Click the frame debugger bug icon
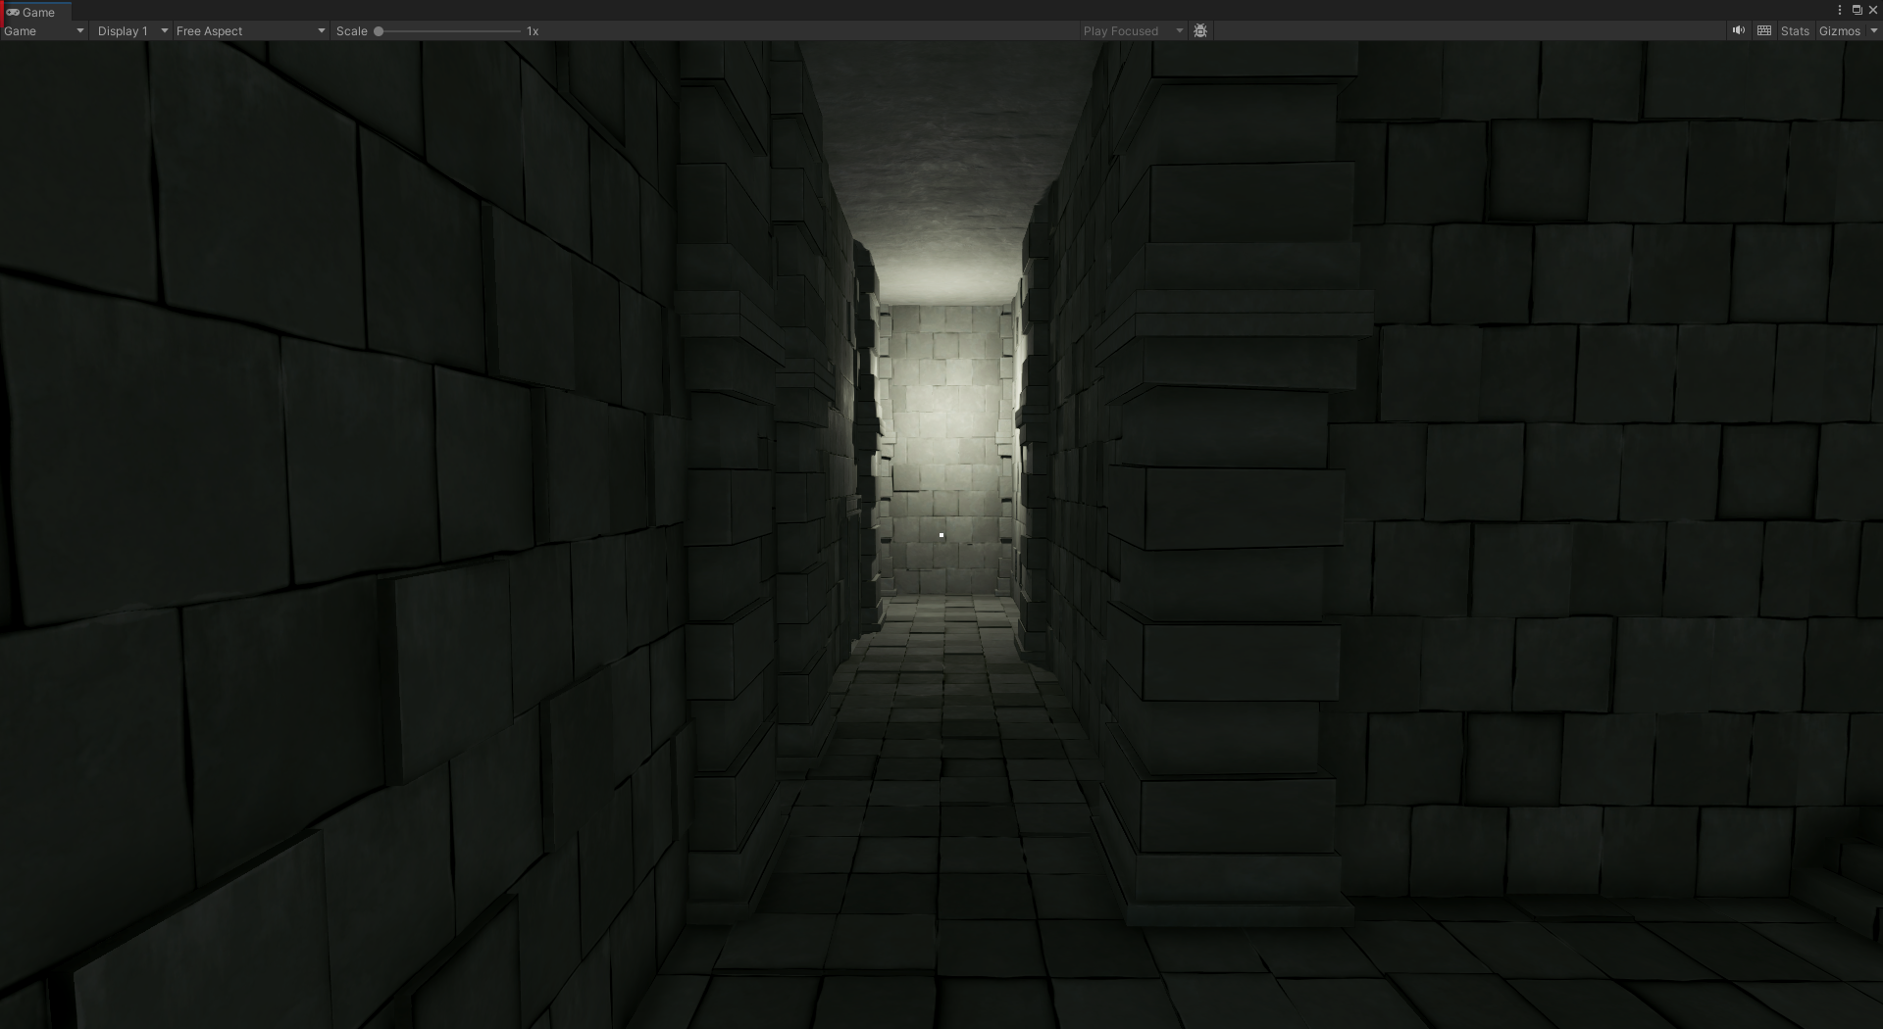Image resolution: width=1883 pixels, height=1029 pixels. click(1200, 30)
